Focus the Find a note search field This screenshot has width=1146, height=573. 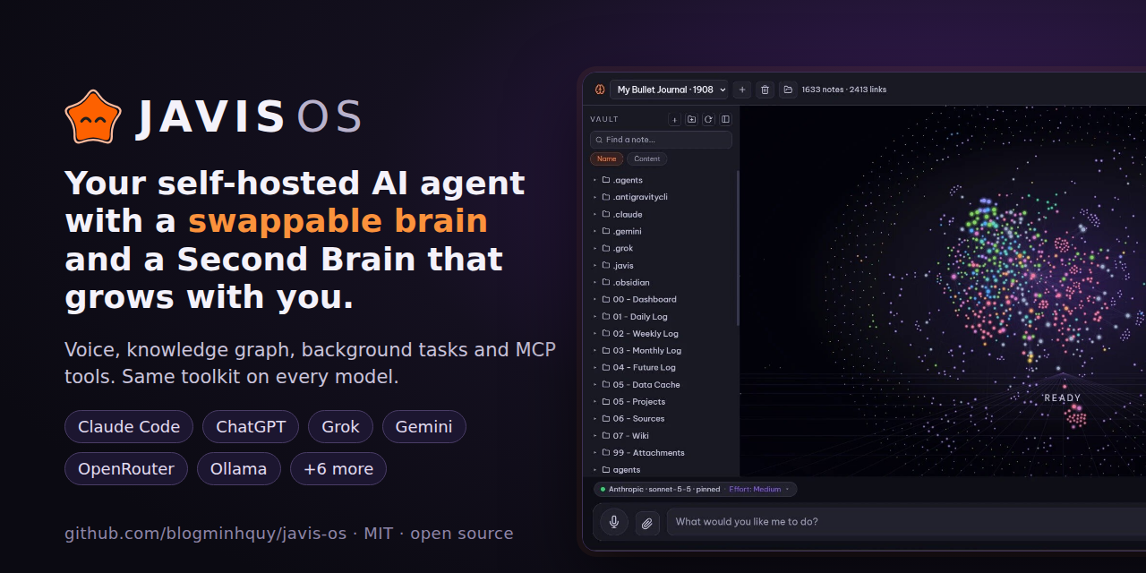pyautogui.click(x=661, y=140)
